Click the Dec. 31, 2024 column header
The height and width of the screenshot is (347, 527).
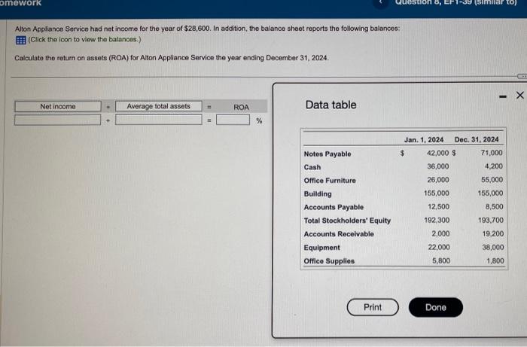pos(477,139)
